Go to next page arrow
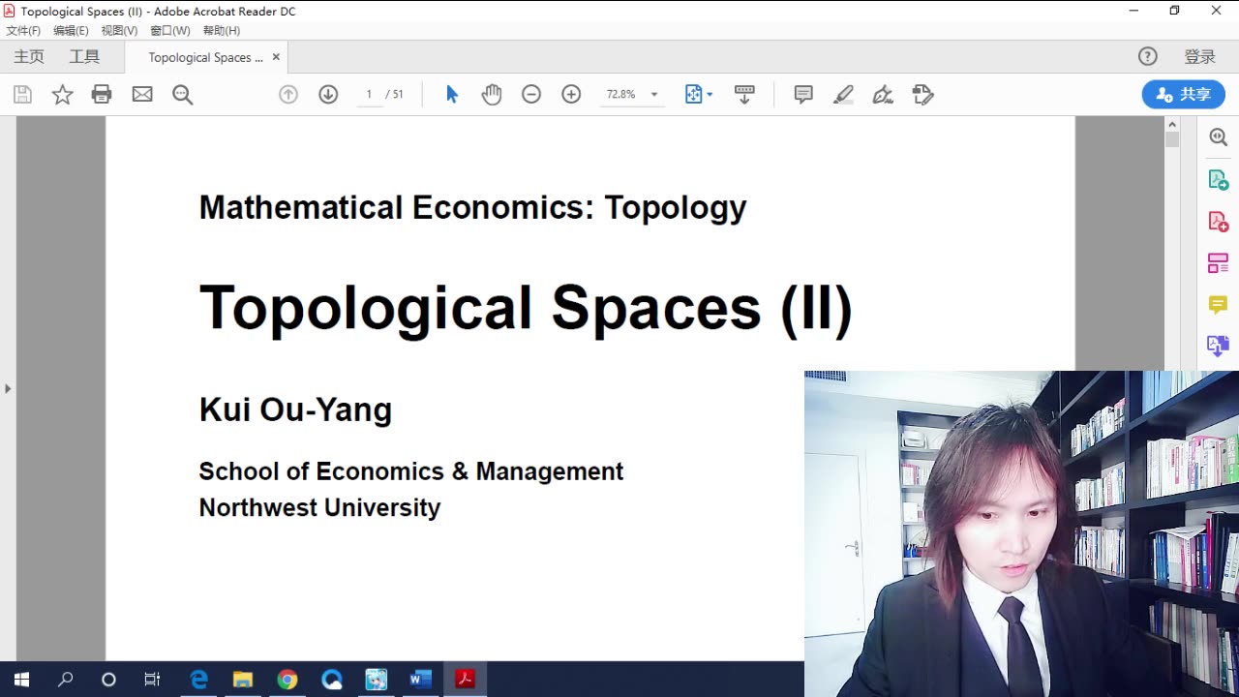Screen dimensions: 1239x697 tap(328, 94)
